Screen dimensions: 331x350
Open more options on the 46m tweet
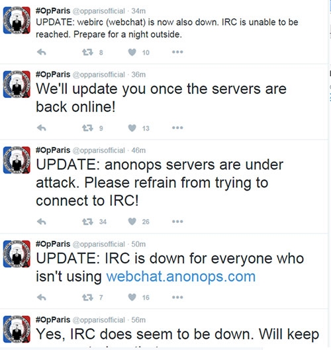[177, 222]
